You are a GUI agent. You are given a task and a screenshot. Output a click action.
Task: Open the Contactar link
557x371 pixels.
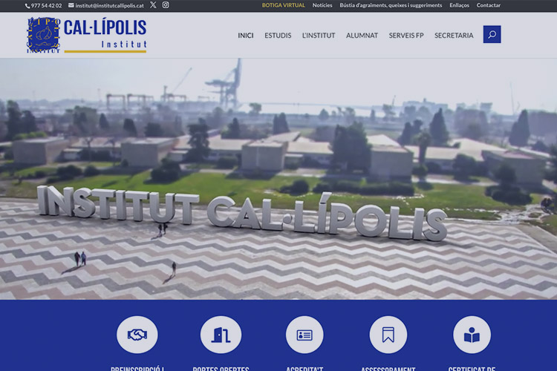coord(489,5)
